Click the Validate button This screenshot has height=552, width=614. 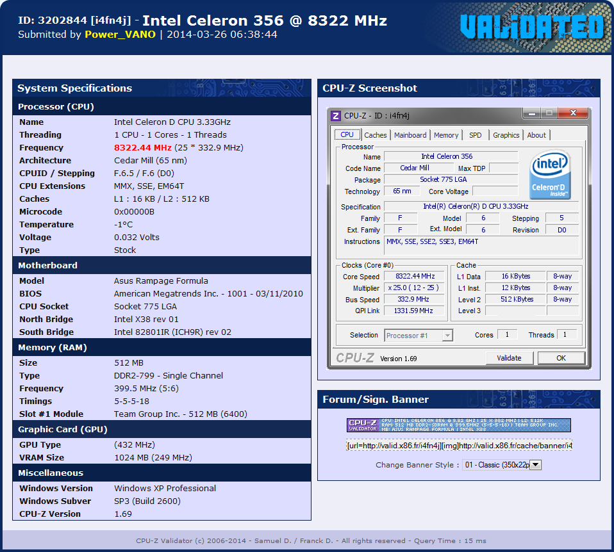(509, 358)
